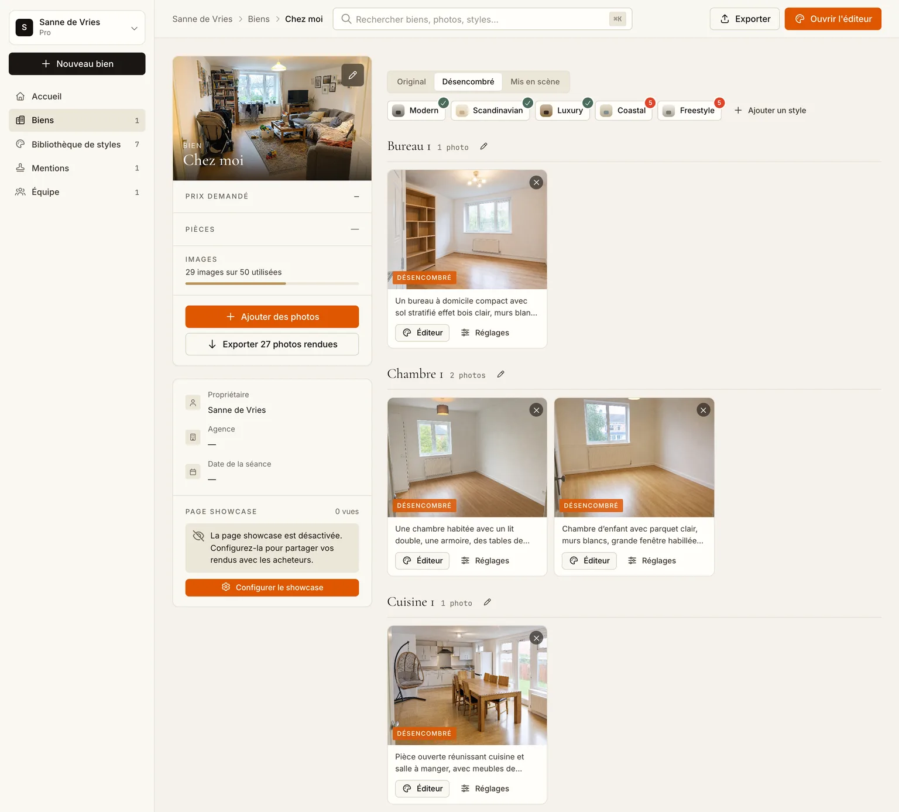Edit the Cuisine 1 room name icon
Screen dimensions: 899x812
pos(487,602)
